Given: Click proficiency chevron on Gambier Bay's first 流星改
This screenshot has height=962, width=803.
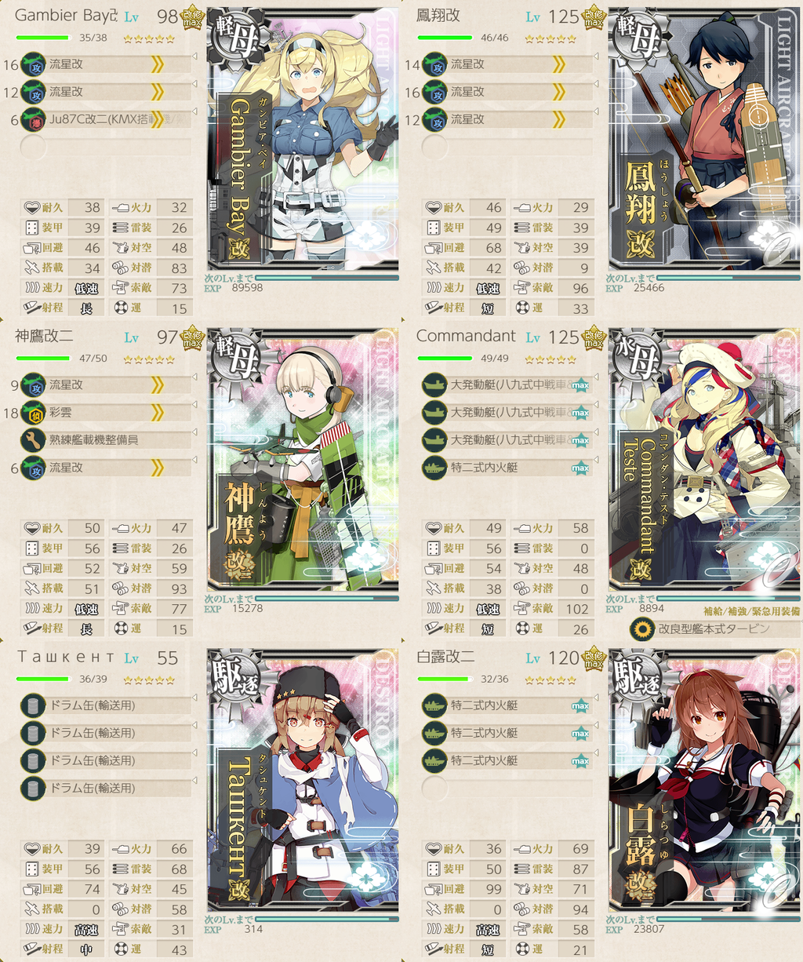Looking at the screenshot, I should (158, 64).
